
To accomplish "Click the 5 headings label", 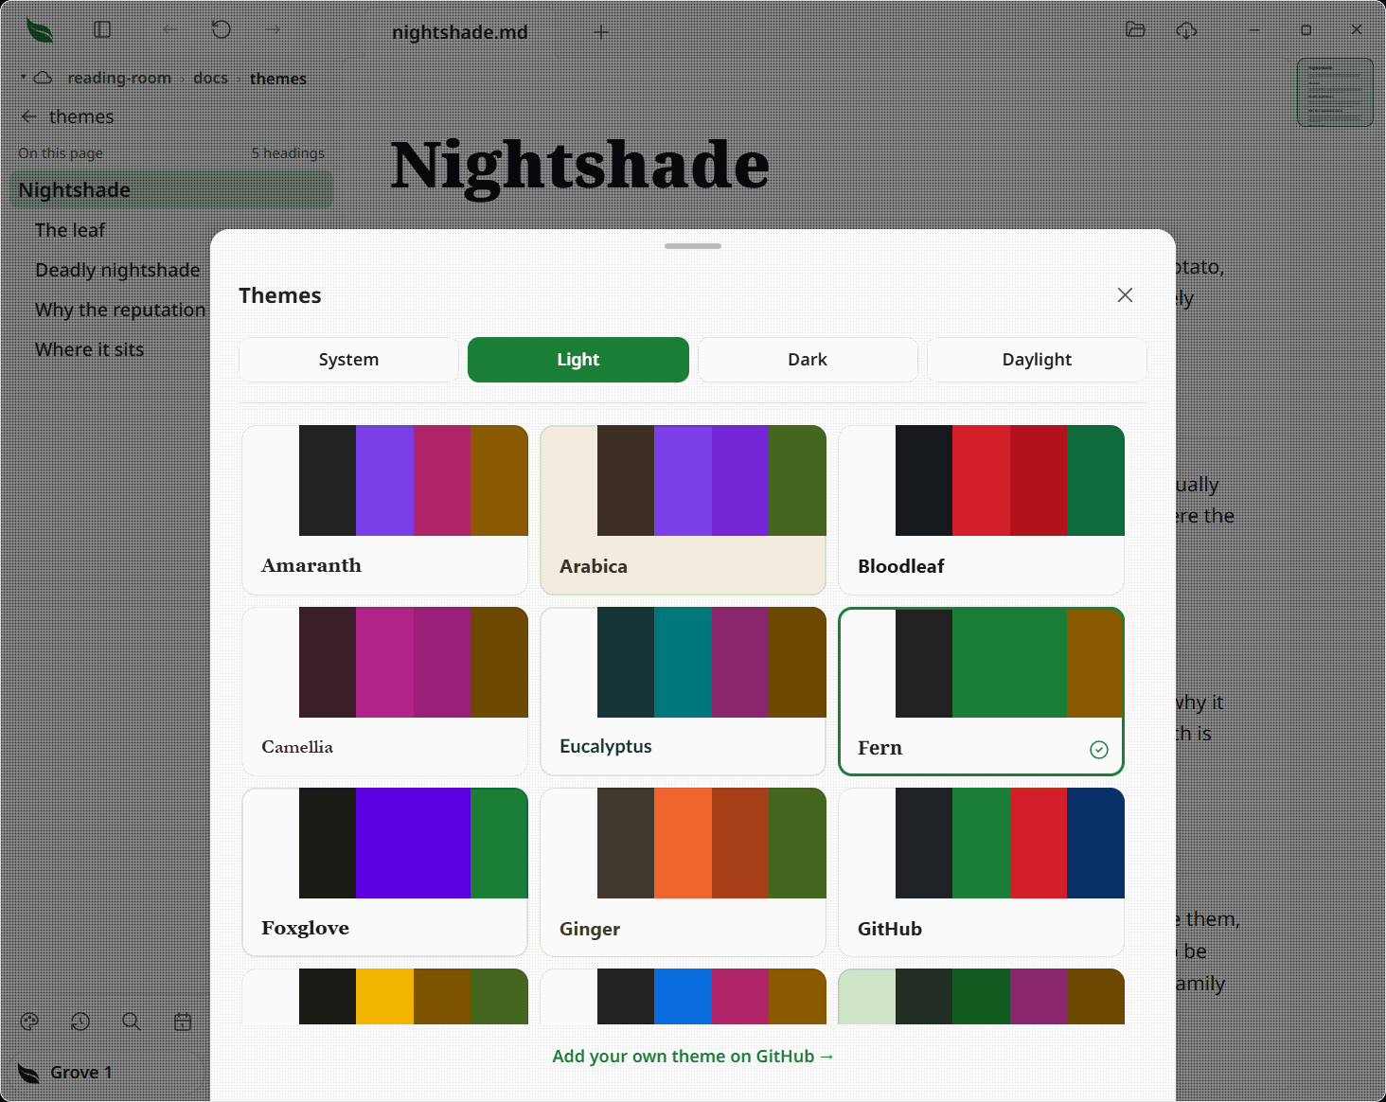I will [288, 153].
